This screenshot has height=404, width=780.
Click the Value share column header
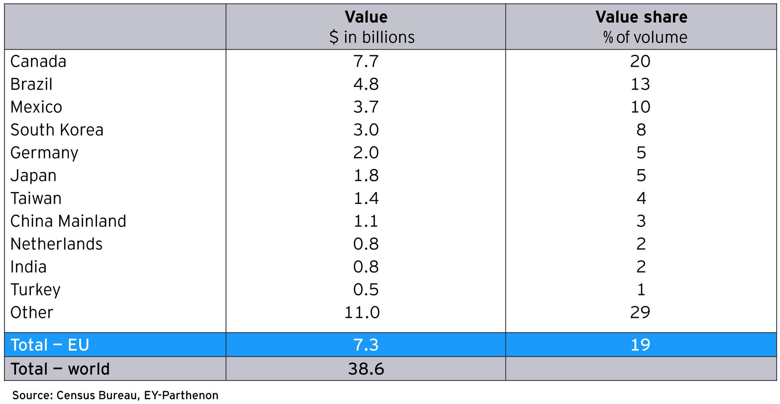tap(641, 17)
